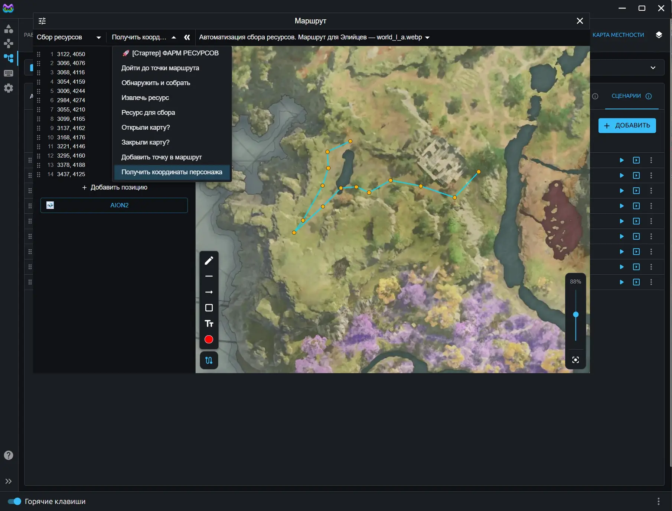Open the gamepad icon in left sidebar
The height and width of the screenshot is (511, 672).
pos(9,43)
